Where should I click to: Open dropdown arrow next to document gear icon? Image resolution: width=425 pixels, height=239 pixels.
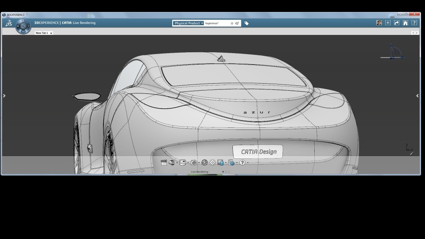(237, 163)
